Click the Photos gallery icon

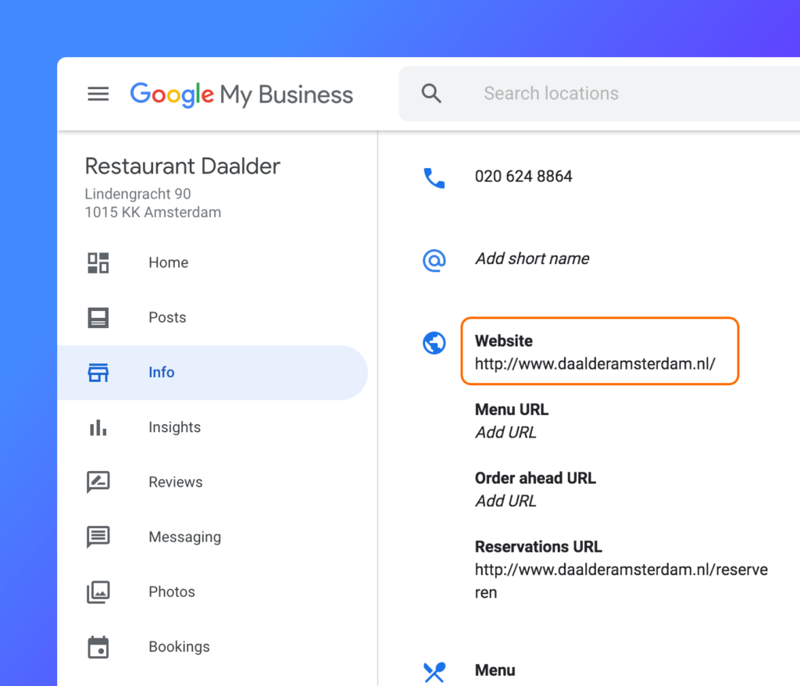[x=98, y=592]
